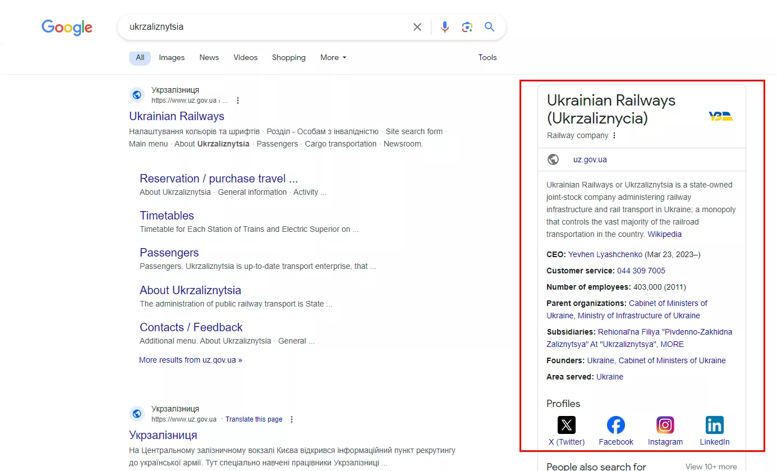
Task: Open the Passengers sitelink
Action: click(169, 253)
